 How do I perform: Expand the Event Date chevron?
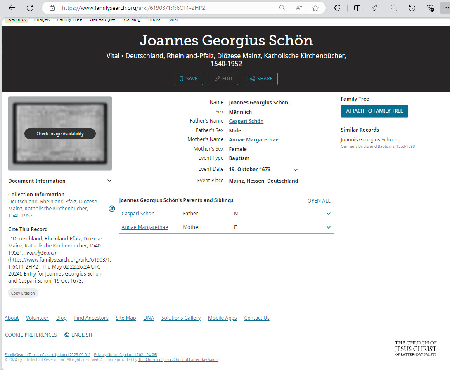click(296, 170)
